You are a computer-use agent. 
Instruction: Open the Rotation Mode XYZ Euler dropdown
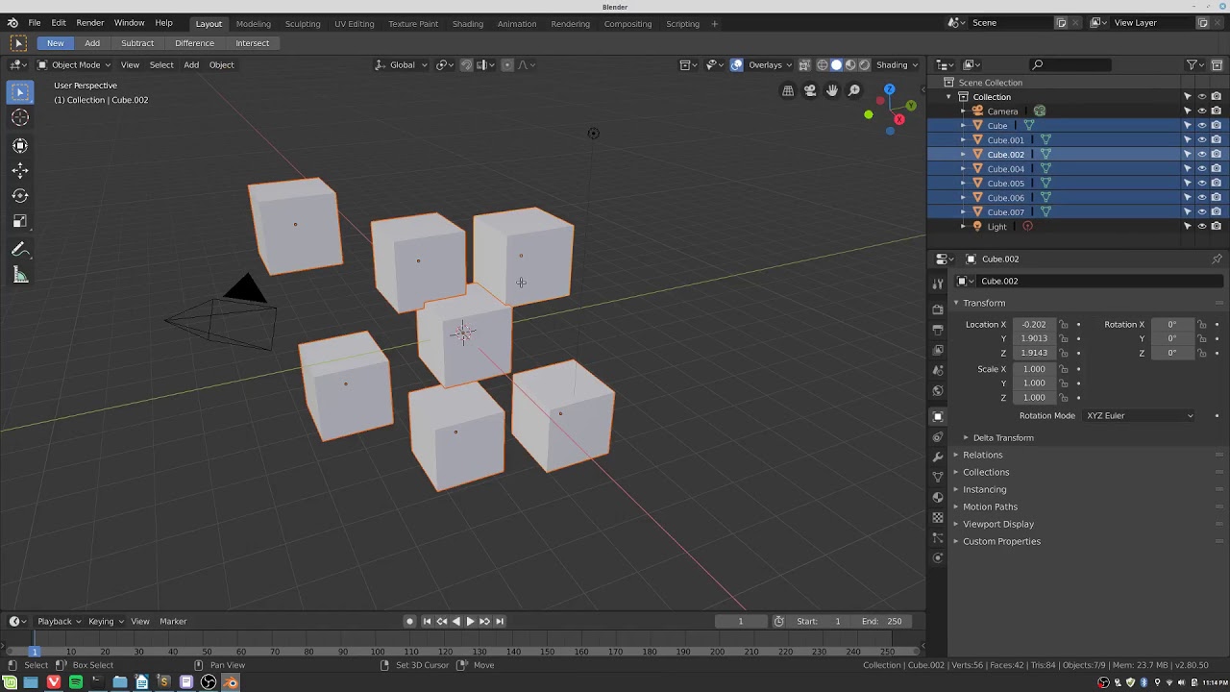coord(1140,415)
